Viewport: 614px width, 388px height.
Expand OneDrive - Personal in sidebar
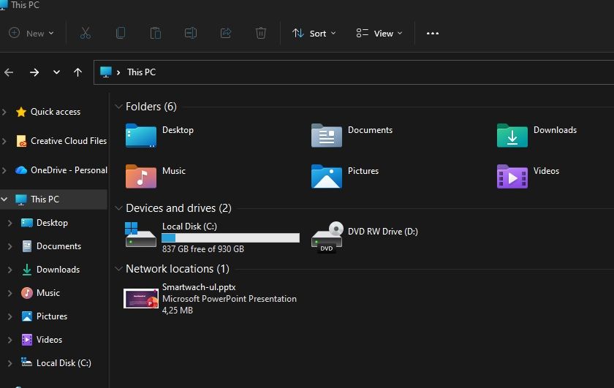coord(4,170)
